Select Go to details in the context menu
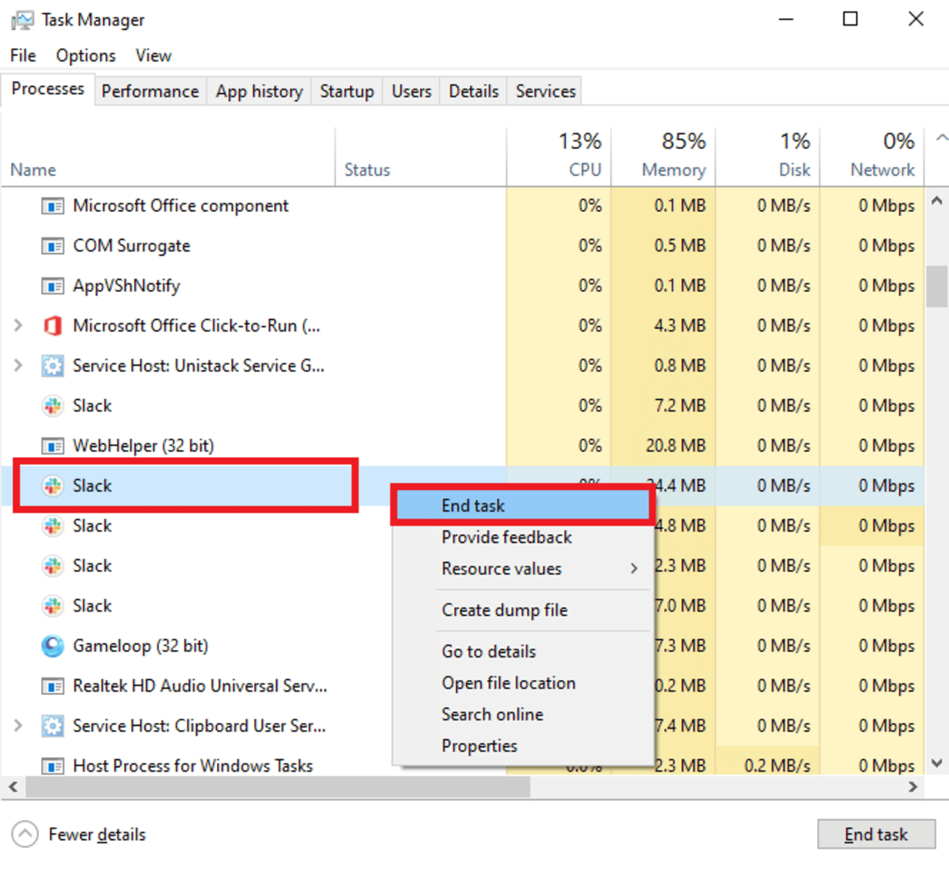The height and width of the screenshot is (869, 949). (523, 652)
